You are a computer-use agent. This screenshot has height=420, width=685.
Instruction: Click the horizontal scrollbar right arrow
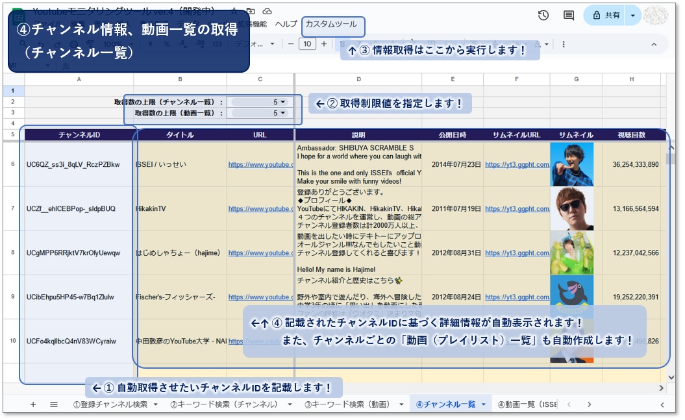pyautogui.click(x=662, y=388)
